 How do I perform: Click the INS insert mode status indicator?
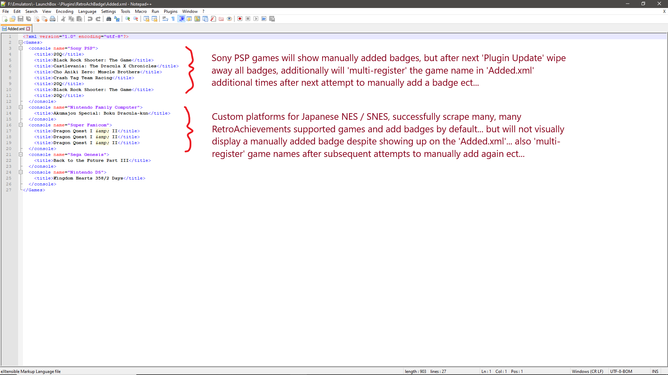pos(655,372)
